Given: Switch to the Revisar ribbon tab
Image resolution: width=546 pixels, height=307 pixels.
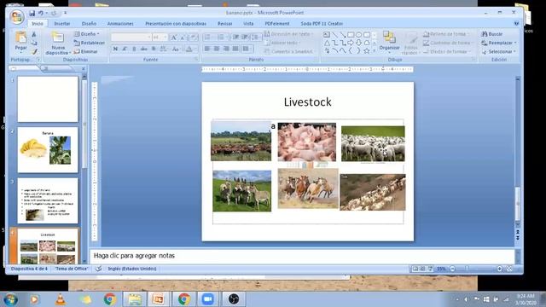Looking at the screenshot, I should pyautogui.click(x=224, y=24).
